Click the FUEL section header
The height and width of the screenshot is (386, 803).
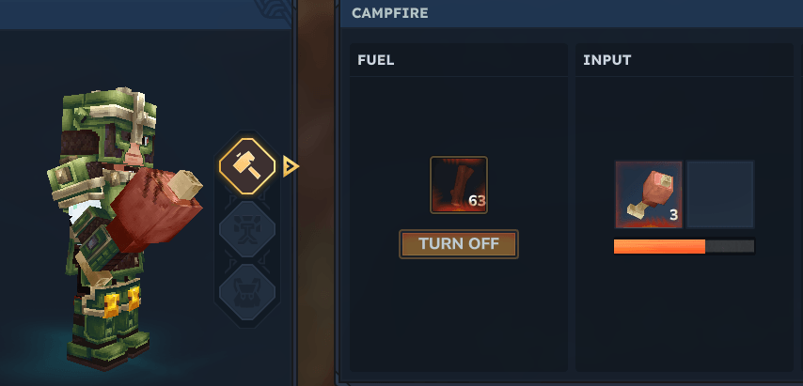(376, 60)
